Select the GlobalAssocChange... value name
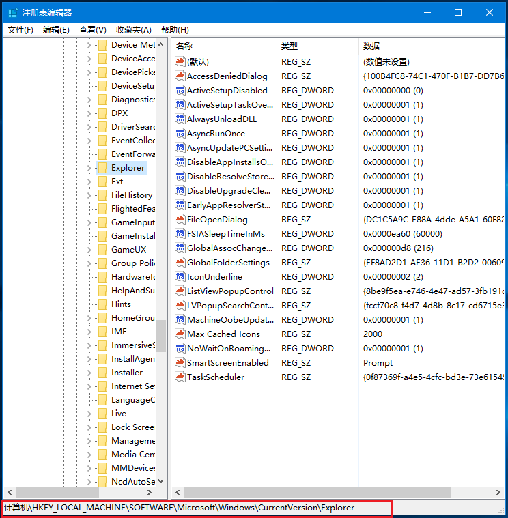The height and width of the screenshot is (518, 508). point(229,248)
